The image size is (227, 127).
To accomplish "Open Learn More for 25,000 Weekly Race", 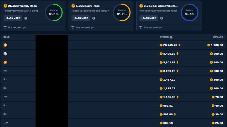I will point(13,18).
